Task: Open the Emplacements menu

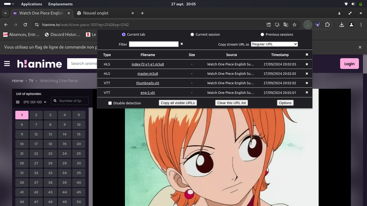Action: pos(60,4)
